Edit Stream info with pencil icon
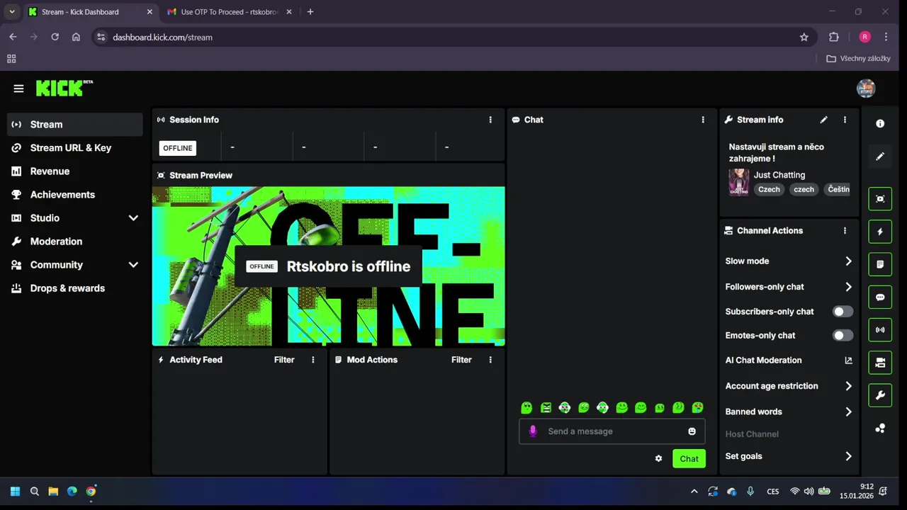Viewport: 907px width, 510px height. tap(823, 120)
